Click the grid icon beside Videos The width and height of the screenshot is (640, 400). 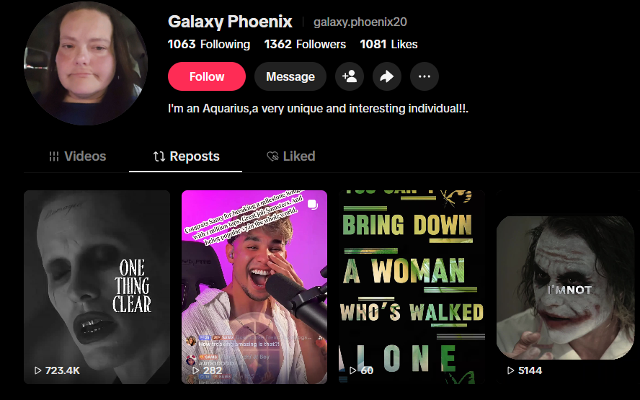[x=54, y=156]
